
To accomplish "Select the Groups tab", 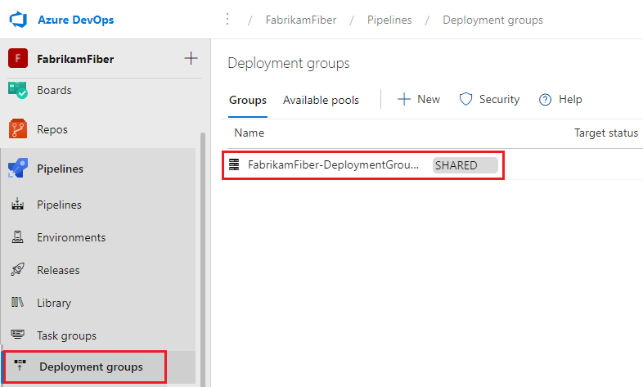I will pos(247,100).
